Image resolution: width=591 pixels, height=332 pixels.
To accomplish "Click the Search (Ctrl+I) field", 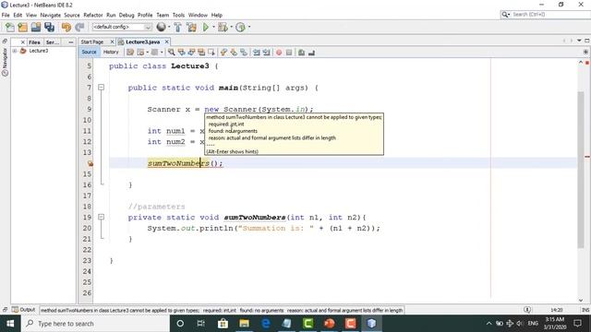I will pyautogui.click(x=545, y=15).
